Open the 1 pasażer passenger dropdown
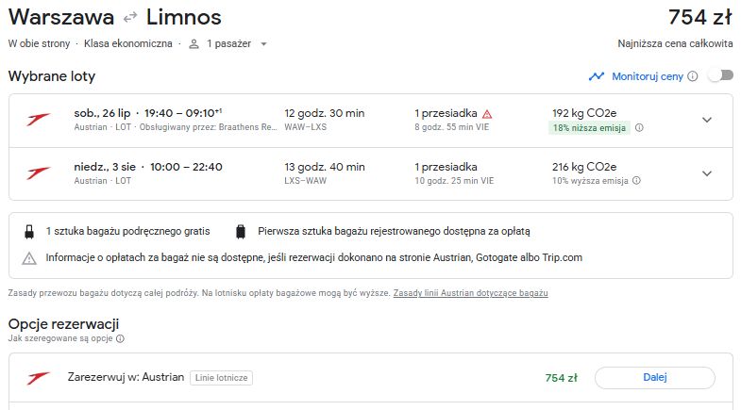Screen dimensions: 741x410 pyautogui.click(x=228, y=44)
